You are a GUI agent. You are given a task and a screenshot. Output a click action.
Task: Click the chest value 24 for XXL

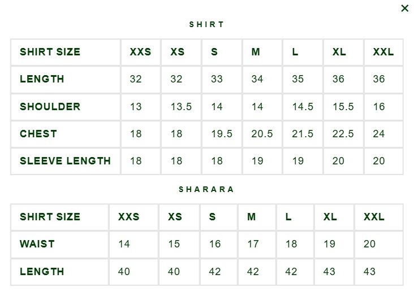coord(378,134)
